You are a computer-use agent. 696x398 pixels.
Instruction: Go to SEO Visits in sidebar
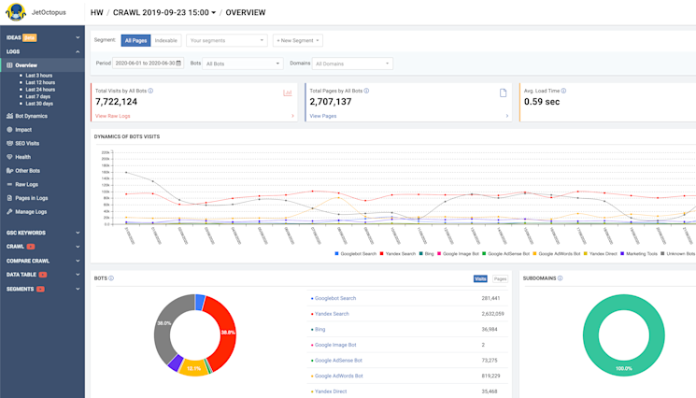[x=27, y=143]
